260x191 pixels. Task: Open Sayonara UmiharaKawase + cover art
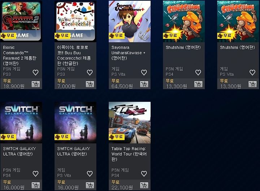[130, 21]
